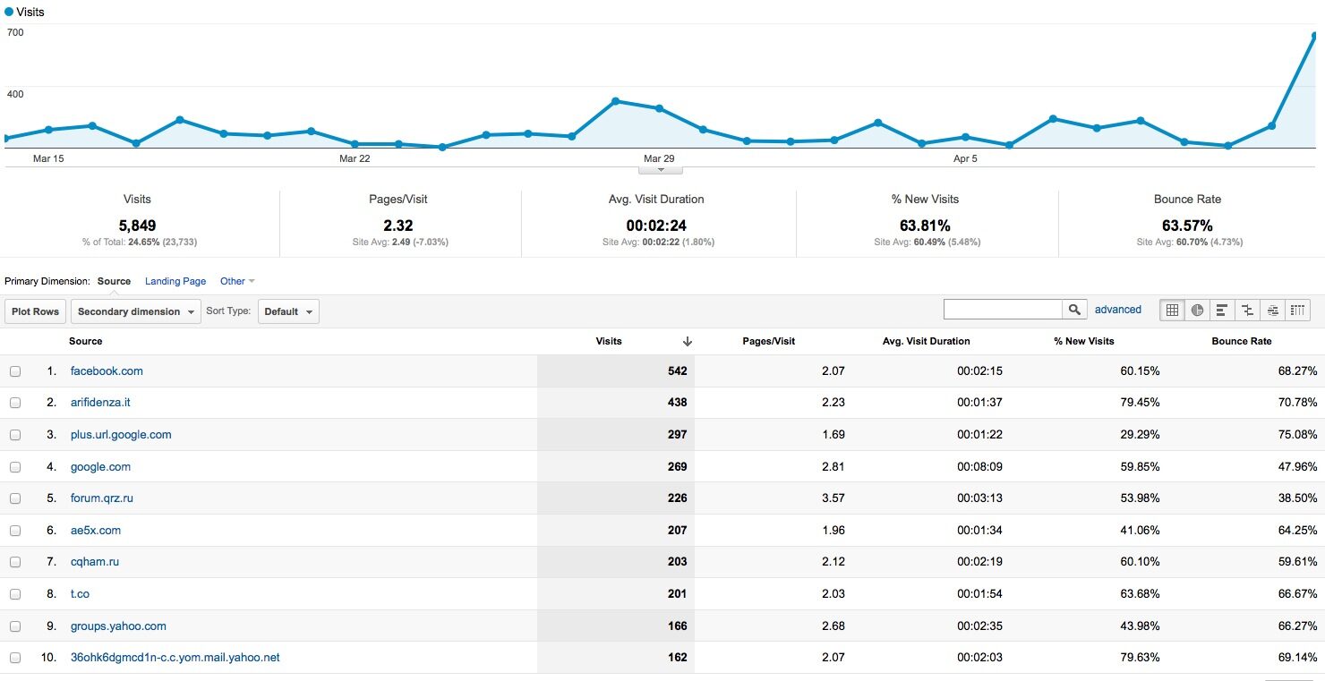Click the magnifying glass search button

coord(1074,310)
